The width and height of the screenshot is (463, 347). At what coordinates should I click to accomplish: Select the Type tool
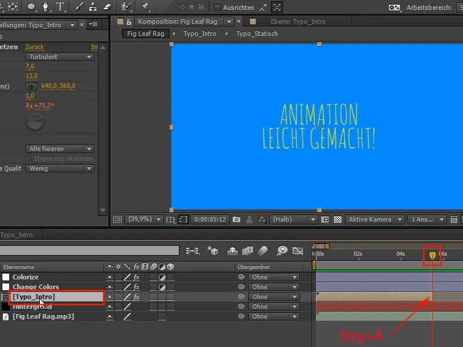pyautogui.click(x=60, y=8)
